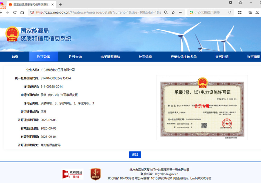The image size is (261, 183).
Task: Click the license number 6-1-00288-2014
Action: pyautogui.click(x=52, y=86)
